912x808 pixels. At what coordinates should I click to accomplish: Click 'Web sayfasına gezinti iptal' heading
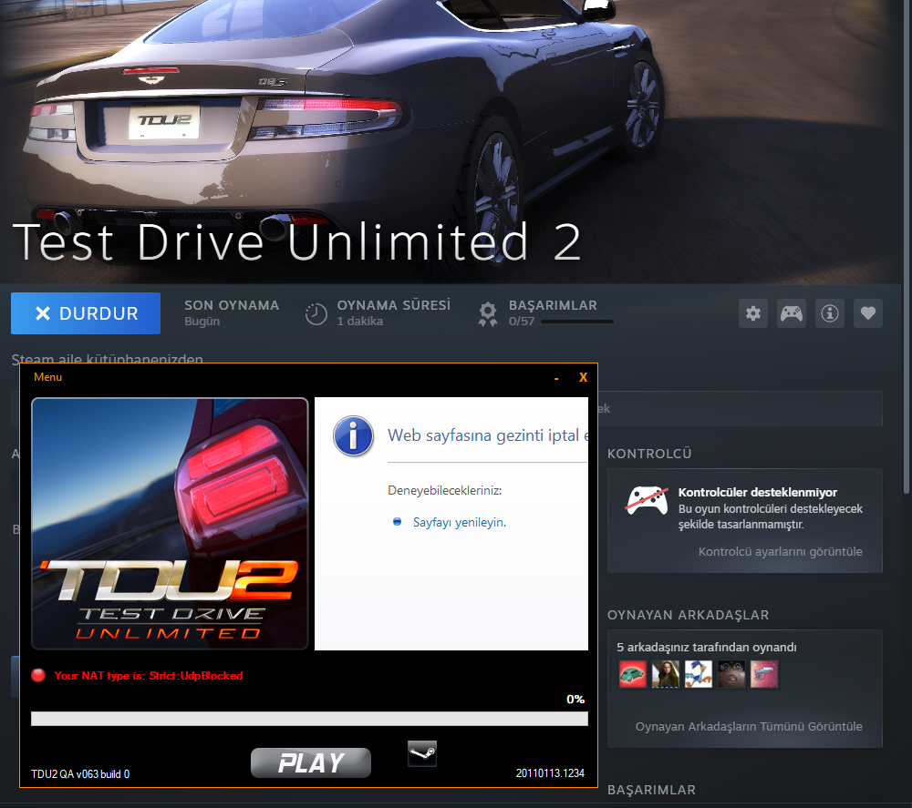click(x=488, y=435)
